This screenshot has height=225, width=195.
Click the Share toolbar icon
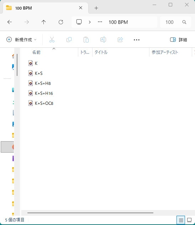click(120, 40)
